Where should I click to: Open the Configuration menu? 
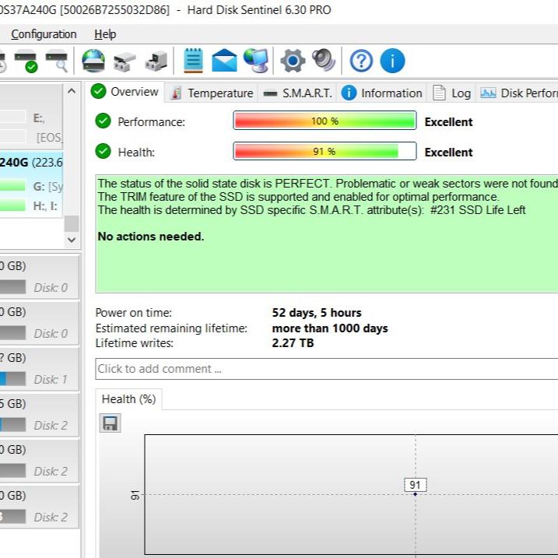tap(44, 34)
